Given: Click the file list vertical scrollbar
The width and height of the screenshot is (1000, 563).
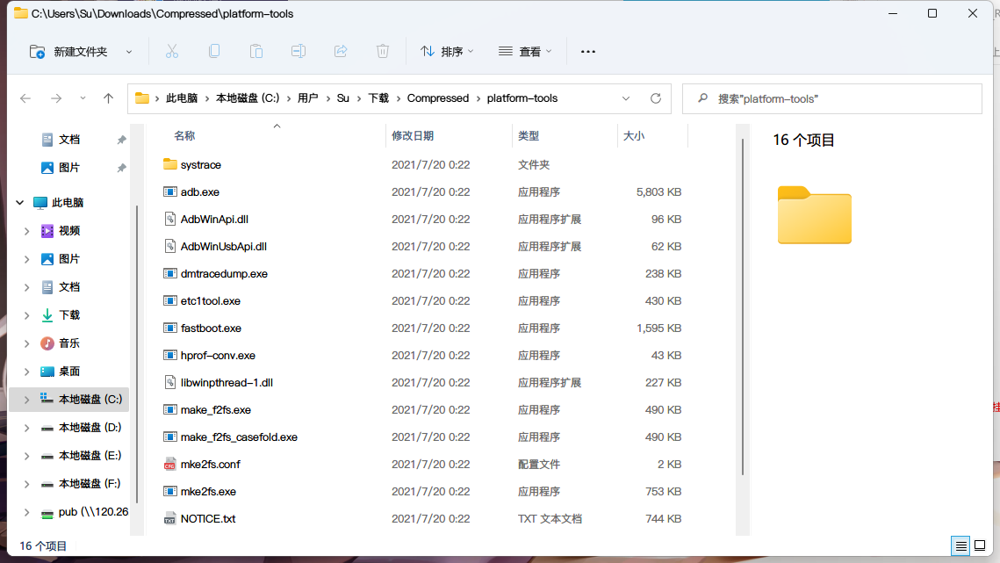Looking at the screenshot, I should [743, 307].
